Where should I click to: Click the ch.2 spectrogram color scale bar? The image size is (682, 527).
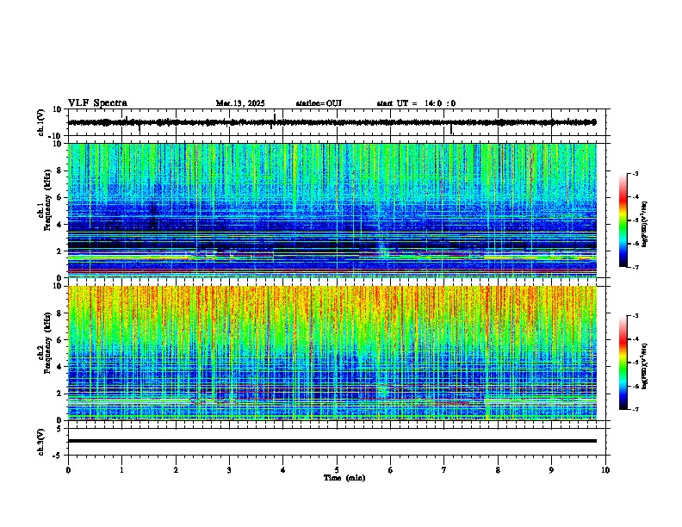coord(623,363)
